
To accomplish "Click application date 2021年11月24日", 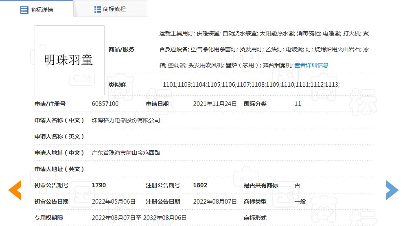I will [x=215, y=104].
